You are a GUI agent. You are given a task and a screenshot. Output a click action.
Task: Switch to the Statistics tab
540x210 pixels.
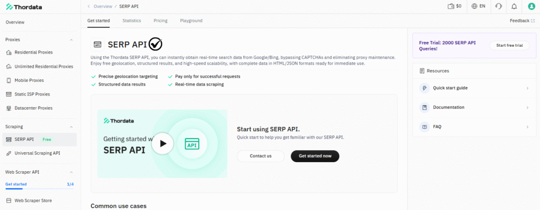pos(131,21)
